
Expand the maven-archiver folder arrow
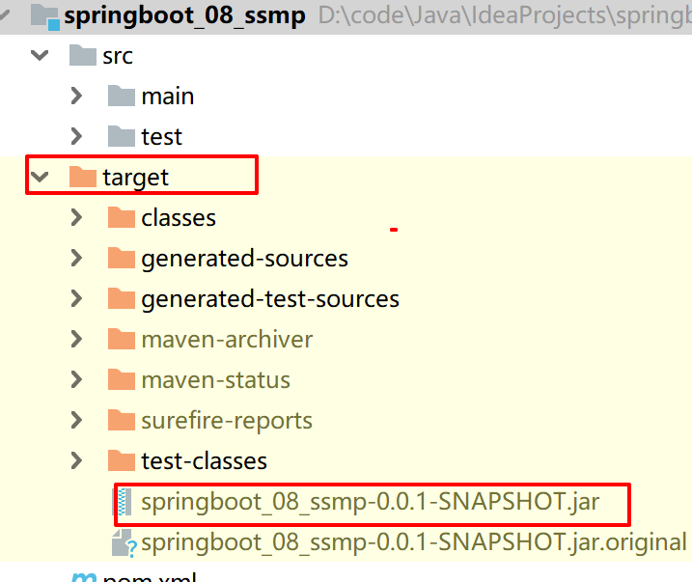(77, 340)
